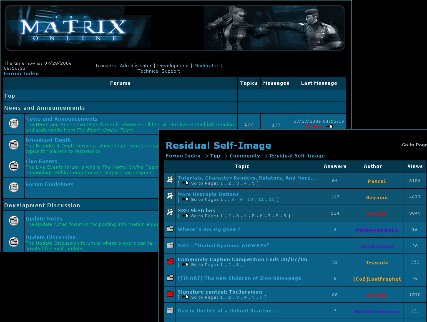Screen dimensions: 427x322
Task: Click the Forum Guidelines folder icon
Action: point(14,187)
